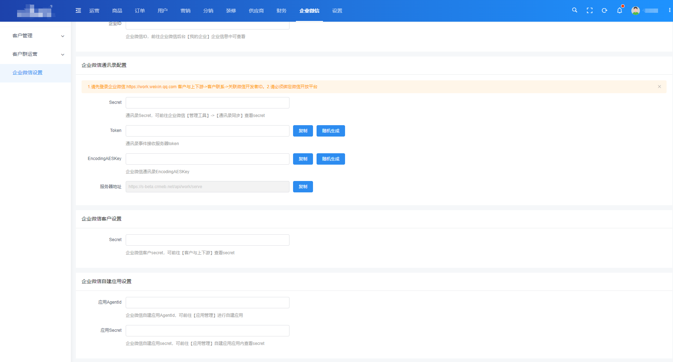Click the 客户管理 sidebar label
Screen dimensions: 673x362
(22, 36)
